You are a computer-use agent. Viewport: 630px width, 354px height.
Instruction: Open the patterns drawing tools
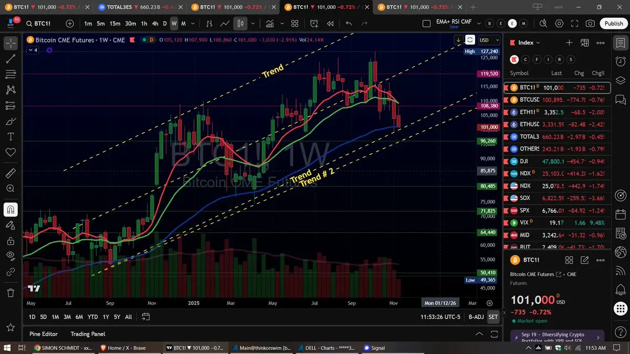click(x=10, y=90)
